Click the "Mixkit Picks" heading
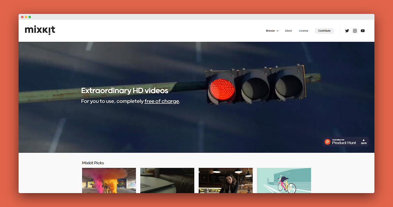The image size is (393, 207). click(x=93, y=163)
